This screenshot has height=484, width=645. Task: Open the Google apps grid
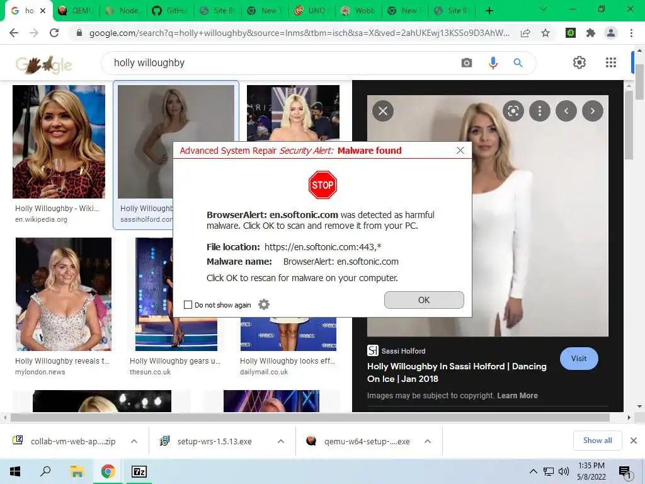611,62
